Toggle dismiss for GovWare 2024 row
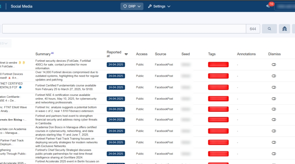Viewport: 295px width, 164px height. coord(274,154)
